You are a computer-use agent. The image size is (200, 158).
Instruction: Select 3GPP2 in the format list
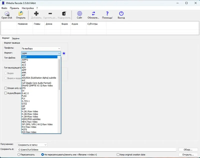click(39, 60)
